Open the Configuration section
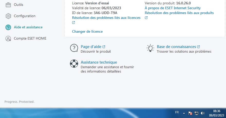Viewport: 226px width, 118px height. pos(25,16)
